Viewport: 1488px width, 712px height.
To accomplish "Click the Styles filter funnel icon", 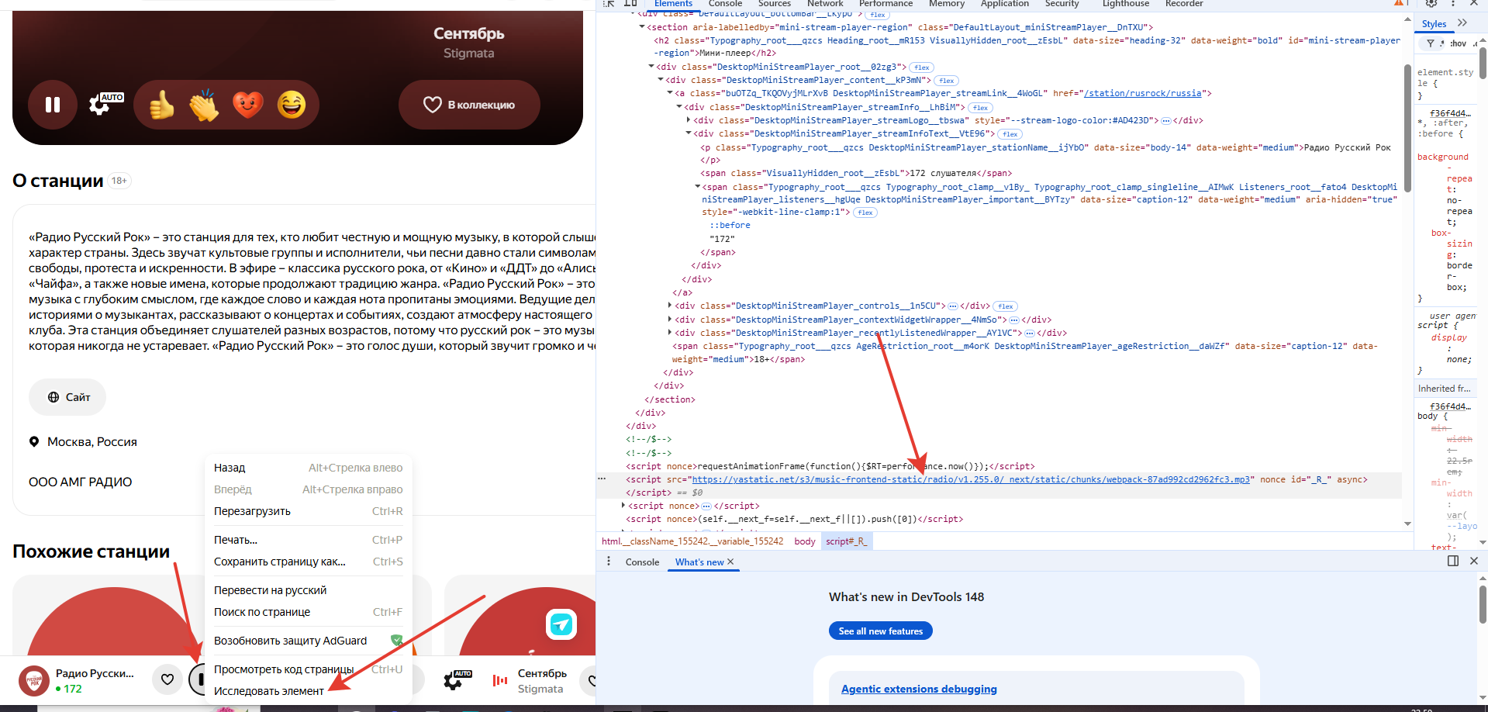I will coord(1431,43).
